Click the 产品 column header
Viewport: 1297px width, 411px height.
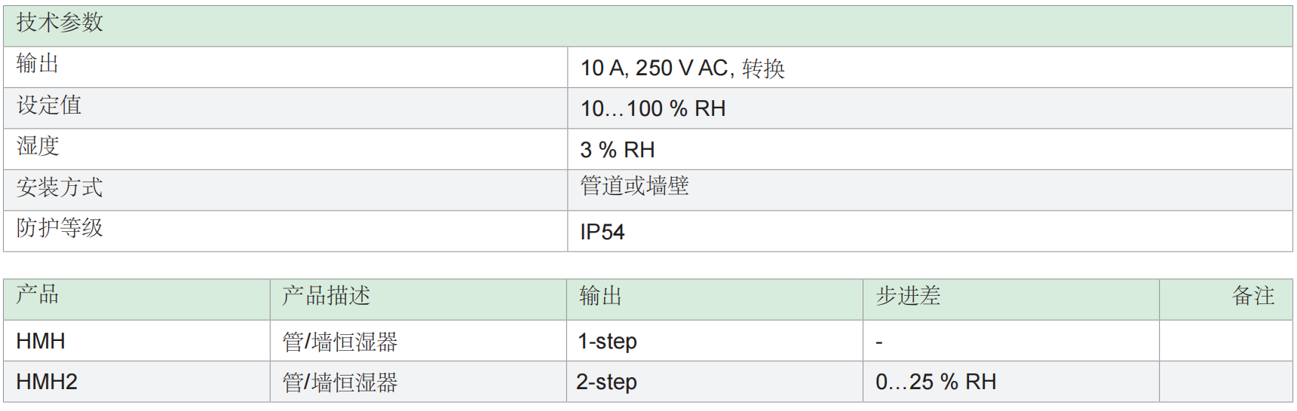coord(38,294)
